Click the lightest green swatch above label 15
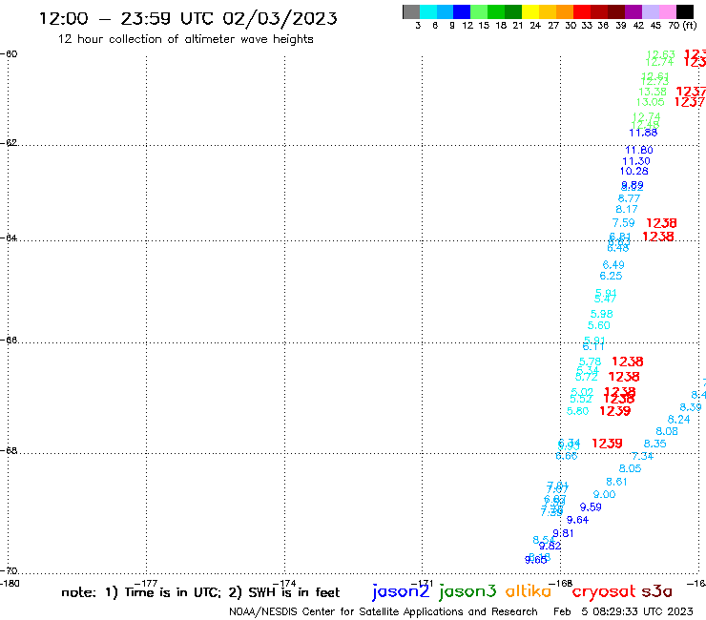The image size is (706, 620). 479,11
